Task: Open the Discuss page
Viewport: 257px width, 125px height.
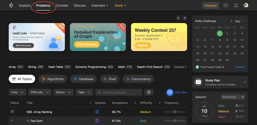Action: [80, 6]
